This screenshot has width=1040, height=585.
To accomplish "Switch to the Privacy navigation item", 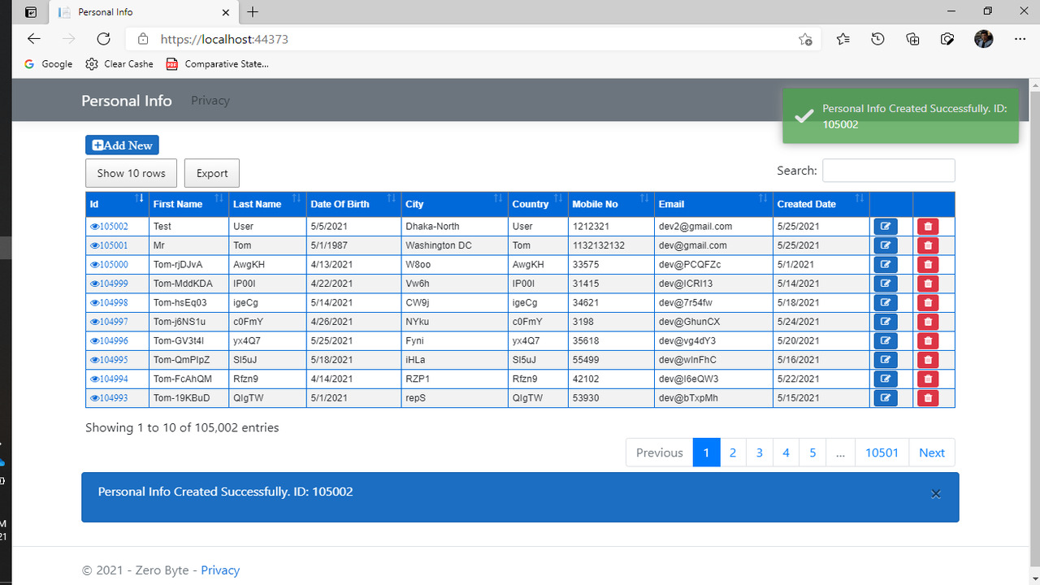I will (x=210, y=100).
